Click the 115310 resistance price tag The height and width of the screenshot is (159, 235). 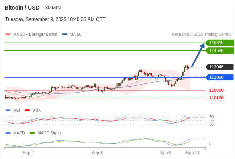[x=219, y=43]
